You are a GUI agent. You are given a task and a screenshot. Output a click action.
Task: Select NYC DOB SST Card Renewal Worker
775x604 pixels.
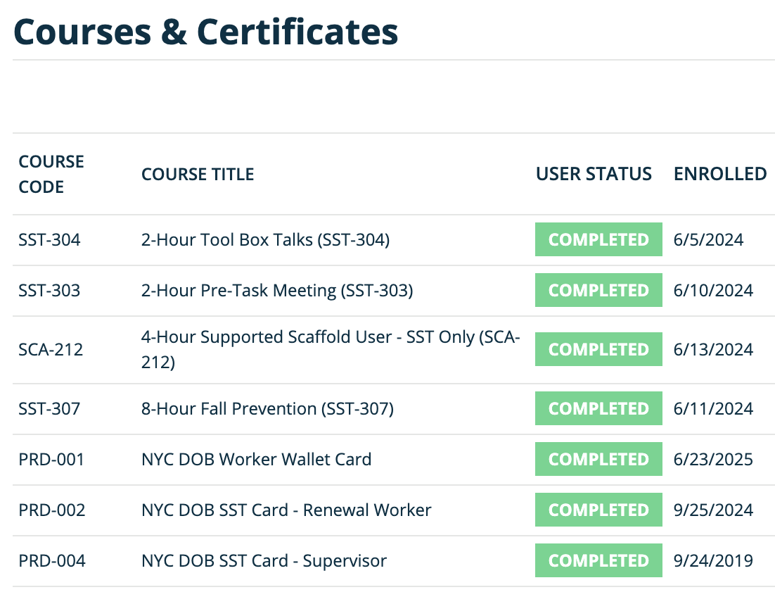[x=286, y=510]
